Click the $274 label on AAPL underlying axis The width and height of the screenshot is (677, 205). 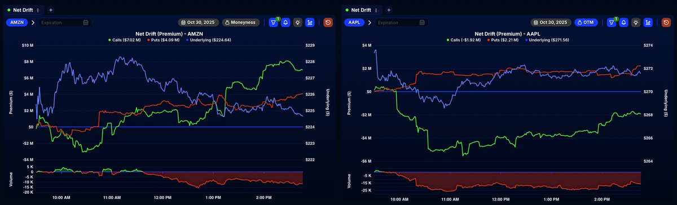[x=648, y=45]
